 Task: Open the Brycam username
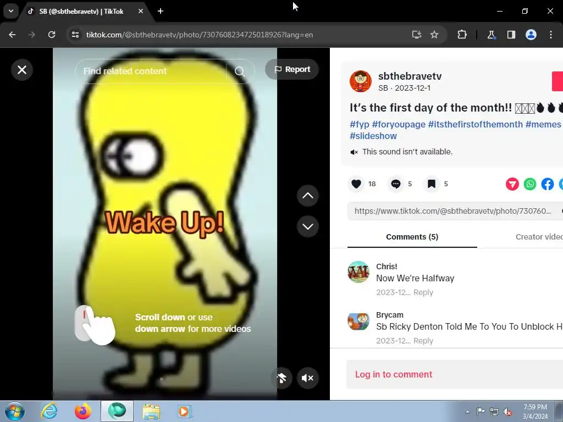pos(390,315)
